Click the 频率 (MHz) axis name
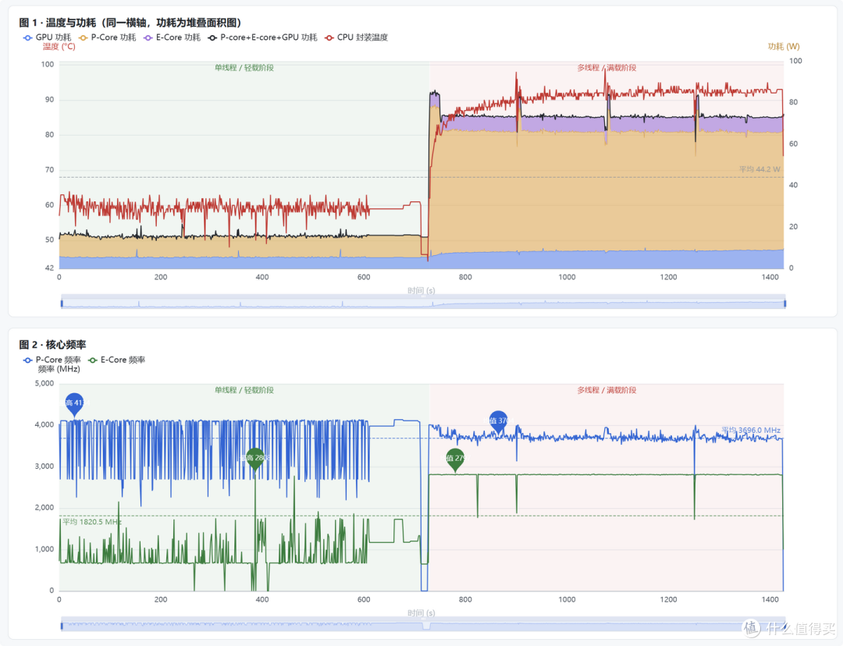This screenshot has height=646, width=843. pos(59,369)
